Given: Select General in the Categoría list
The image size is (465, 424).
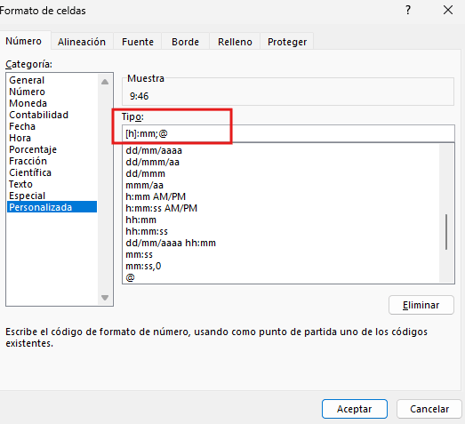Looking at the screenshot, I should 52,80.
